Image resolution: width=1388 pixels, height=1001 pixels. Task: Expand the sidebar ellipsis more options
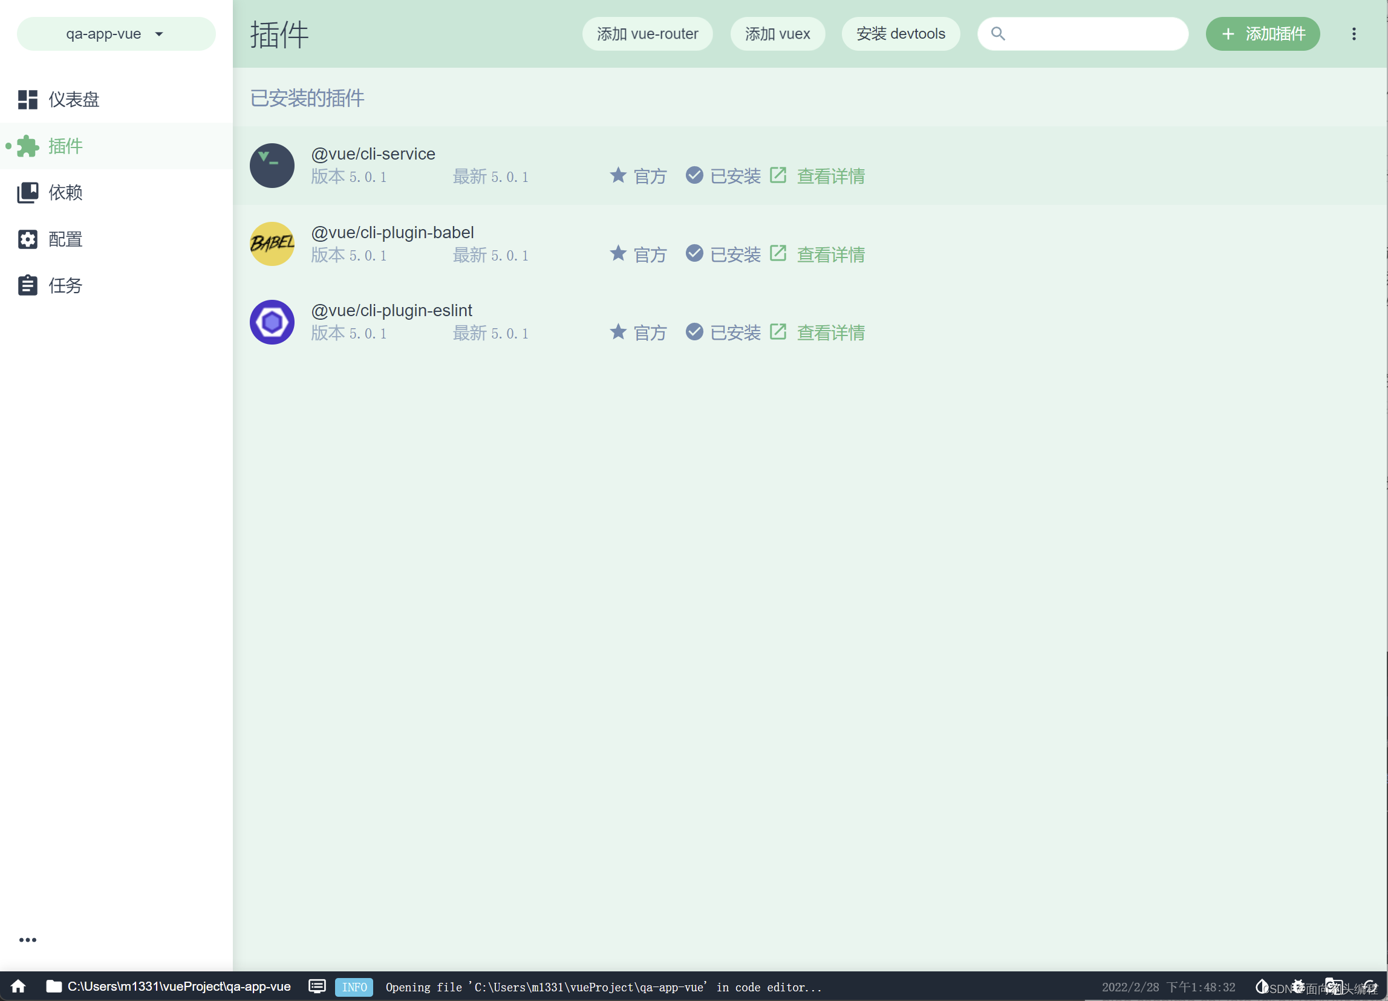(x=28, y=939)
